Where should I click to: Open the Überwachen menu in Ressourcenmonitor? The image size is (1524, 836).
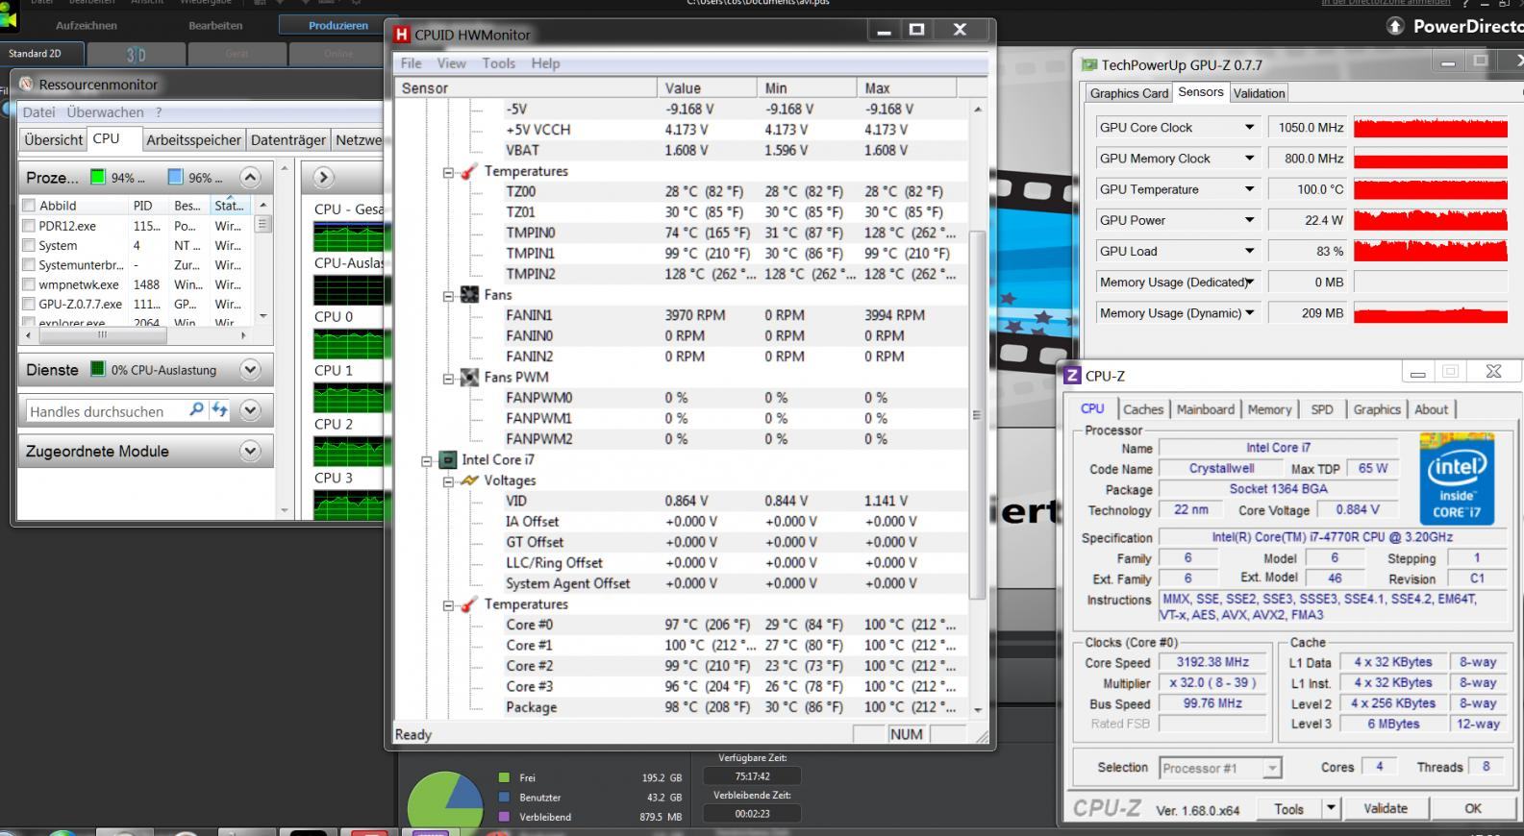coord(105,112)
